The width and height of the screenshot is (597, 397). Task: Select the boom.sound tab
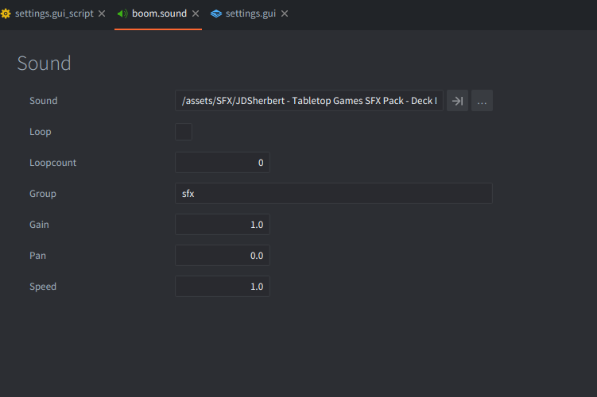click(159, 13)
